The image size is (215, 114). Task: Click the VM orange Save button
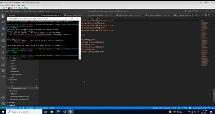[11, 8]
